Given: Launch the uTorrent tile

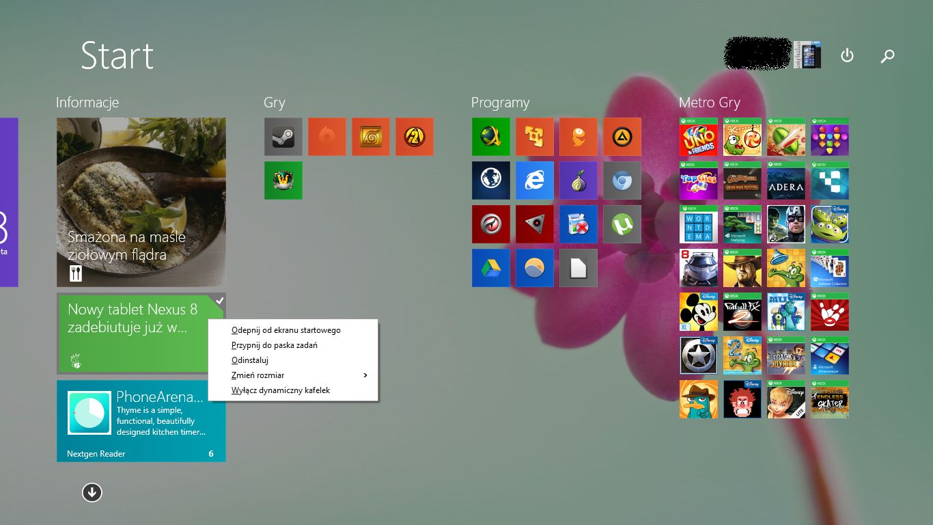Looking at the screenshot, I should [622, 224].
